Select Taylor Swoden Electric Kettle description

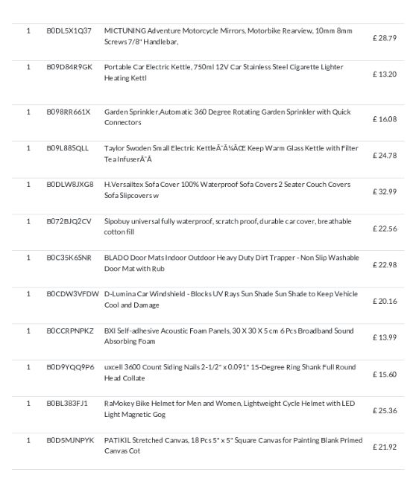(231, 153)
